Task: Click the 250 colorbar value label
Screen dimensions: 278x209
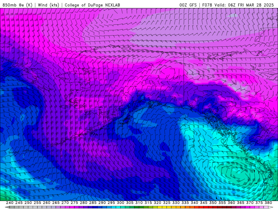Action: 28,203
